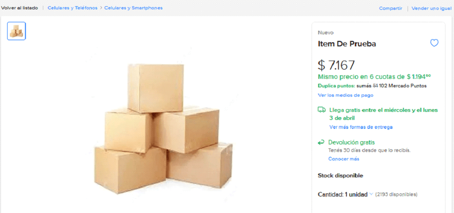Click the green delivery truck icon

point(321,110)
